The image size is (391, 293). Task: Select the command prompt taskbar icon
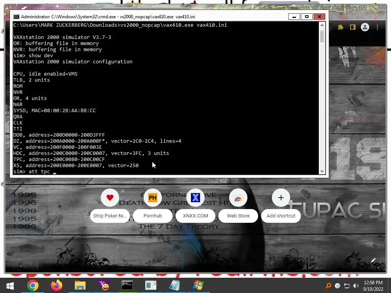click(127, 285)
